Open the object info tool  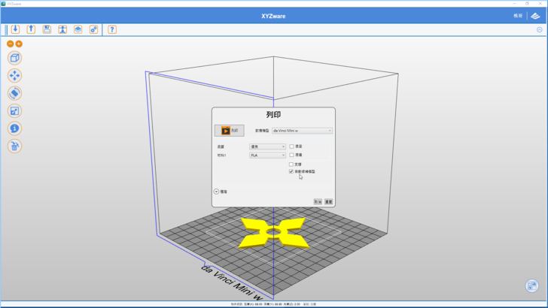click(x=15, y=128)
